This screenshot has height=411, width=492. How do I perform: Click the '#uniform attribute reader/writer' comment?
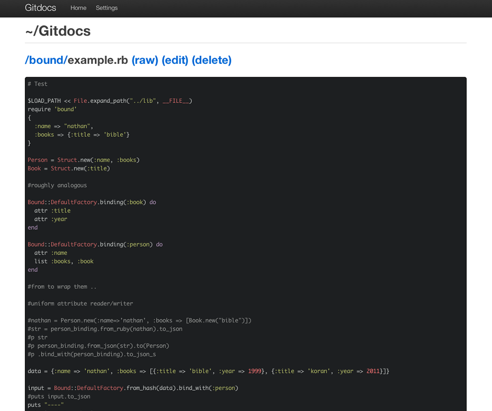(80, 304)
